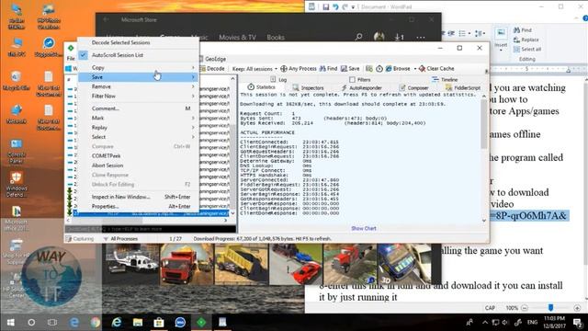Select the Statistics tab
588x331 pixels.
tap(261, 87)
